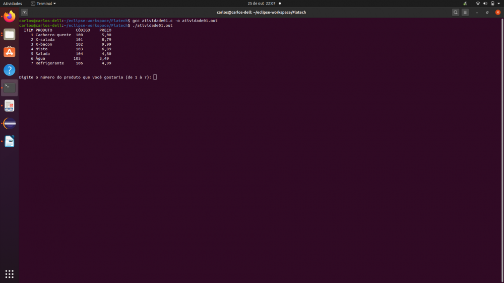This screenshot has width=504, height=283.
Task: Click the terminal prompt input cursor
Action: [155, 77]
